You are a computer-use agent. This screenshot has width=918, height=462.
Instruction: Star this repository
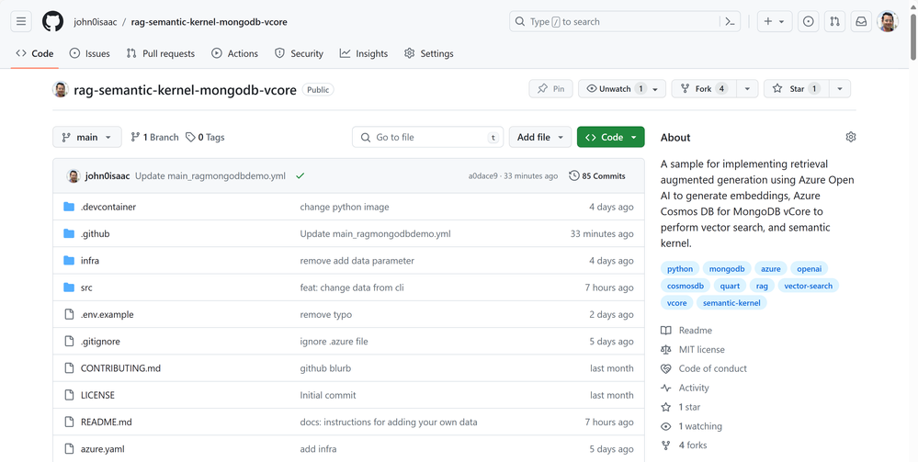click(796, 89)
